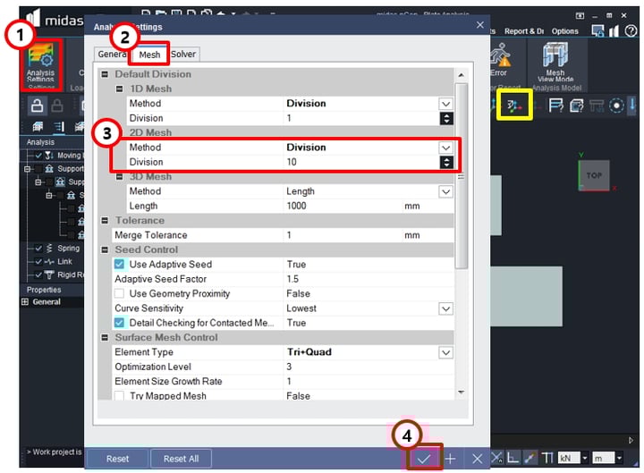Toggle Detail Checking for Contacted Mesh
Viewport: 644px width, 473px height.
pos(119,323)
